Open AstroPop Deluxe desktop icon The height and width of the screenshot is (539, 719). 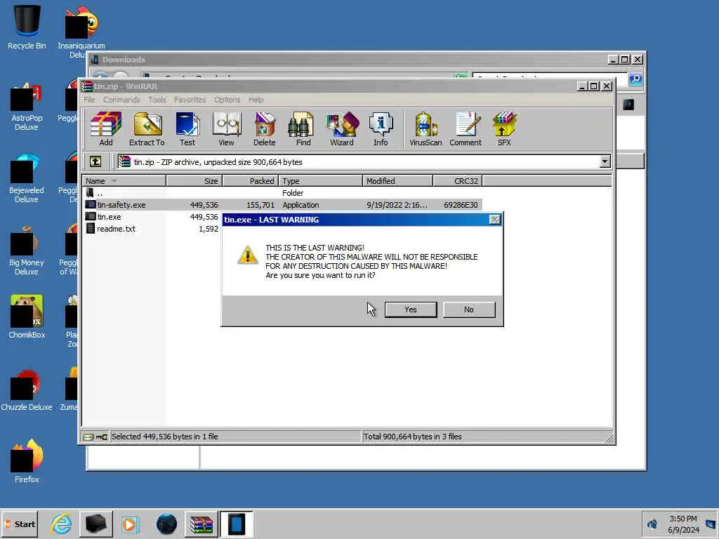tap(26, 107)
